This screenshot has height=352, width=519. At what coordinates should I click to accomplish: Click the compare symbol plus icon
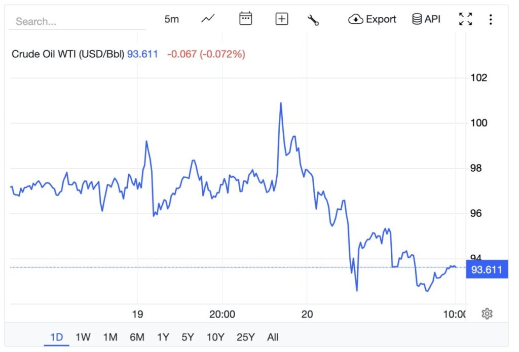click(281, 19)
